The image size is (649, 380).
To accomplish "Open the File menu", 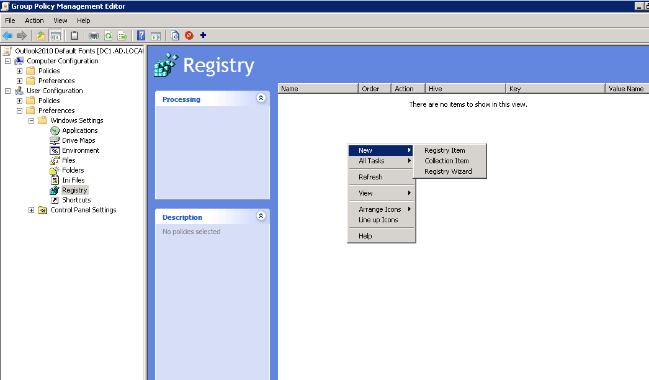I will click(x=10, y=20).
